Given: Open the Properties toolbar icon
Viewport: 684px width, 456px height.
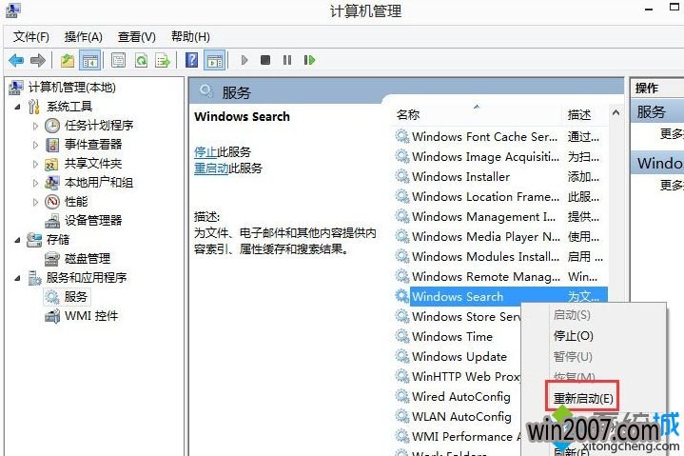Looking at the screenshot, I should click(118, 60).
